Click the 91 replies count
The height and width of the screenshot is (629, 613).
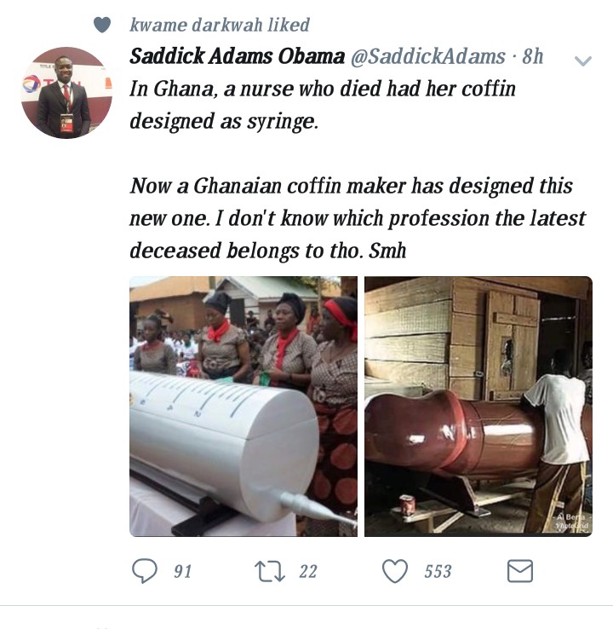pos(183,571)
